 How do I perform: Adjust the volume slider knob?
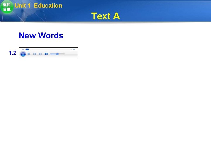pyautogui.click(x=57, y=54)
